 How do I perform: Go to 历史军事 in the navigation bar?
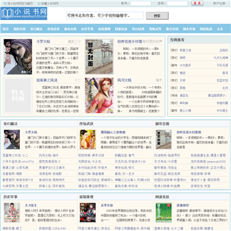point(87,29)
